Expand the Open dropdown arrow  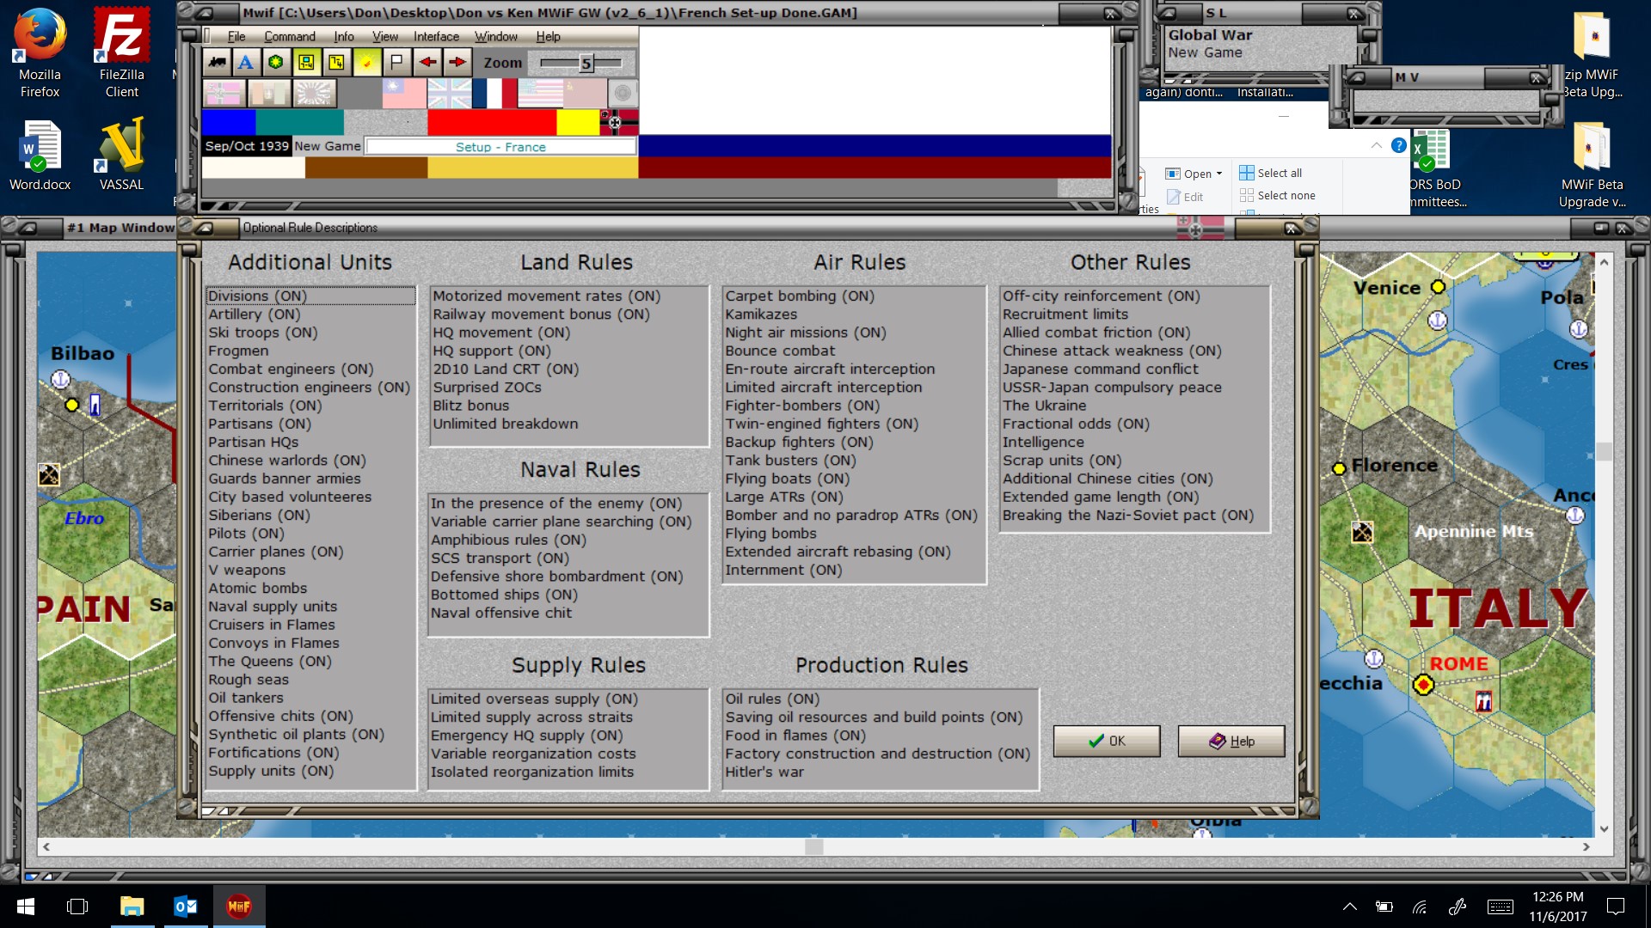(x=1219, y=174)
